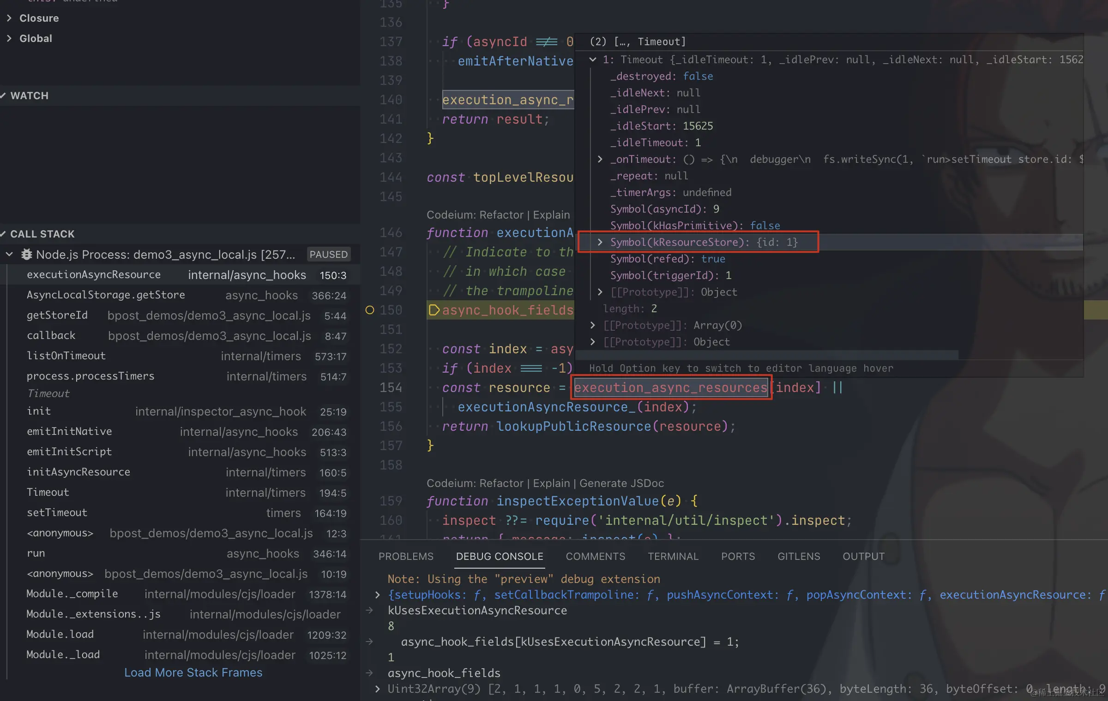Switch to the OUTPUT tab

(x=863, y=556)
